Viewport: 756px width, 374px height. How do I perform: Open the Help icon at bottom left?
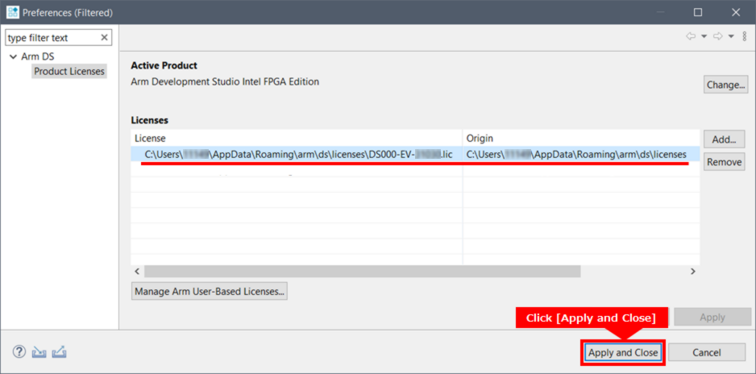[19, 352]
